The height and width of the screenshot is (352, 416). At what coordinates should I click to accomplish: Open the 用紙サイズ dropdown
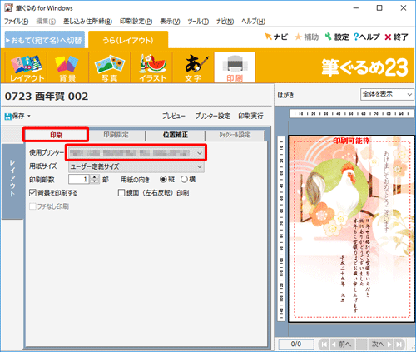(136, 166)
